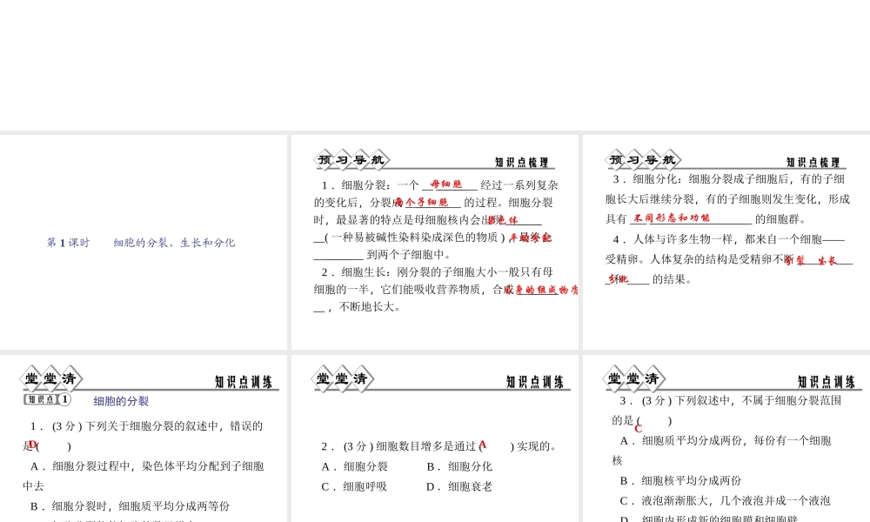Select option 'C．细胞呼吸' in question 2

354,486
